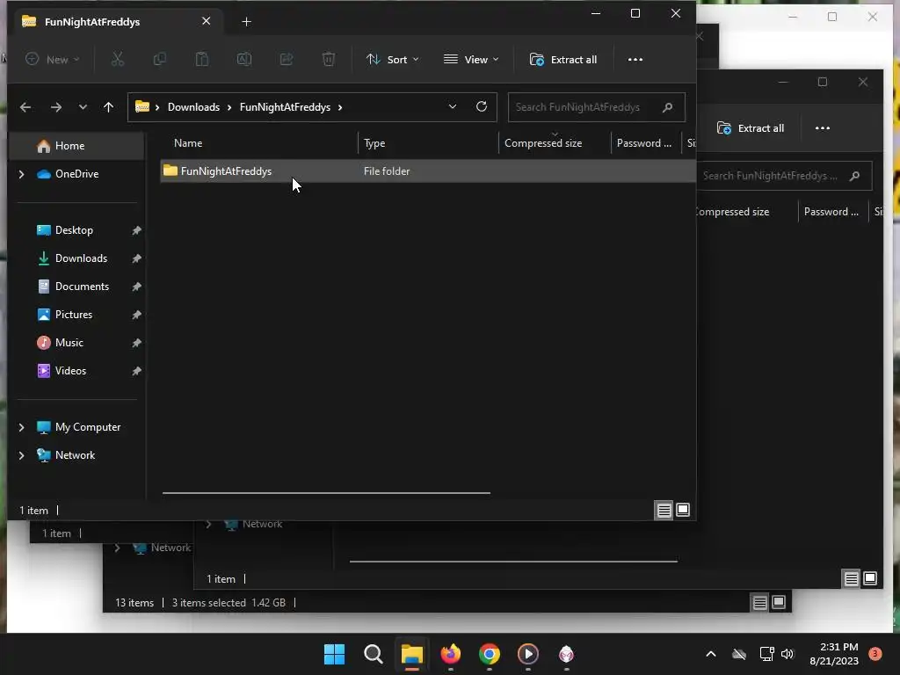Viewport: 900px width, 675px height.
Task: Open recent locations chevron
Action: click(83, 106)
